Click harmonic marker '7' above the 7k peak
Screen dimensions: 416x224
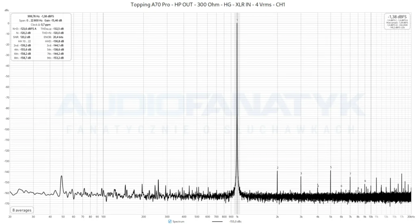pos(350,174)
